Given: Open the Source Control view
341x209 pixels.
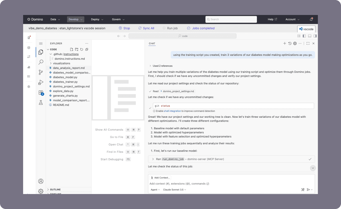Looking at the screenshot, I should tap(41, 72).
